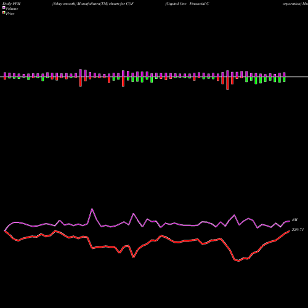This screenshot has height=308, width=308.
Task: Click the '4M' volume value label
Action: (294, 220)
